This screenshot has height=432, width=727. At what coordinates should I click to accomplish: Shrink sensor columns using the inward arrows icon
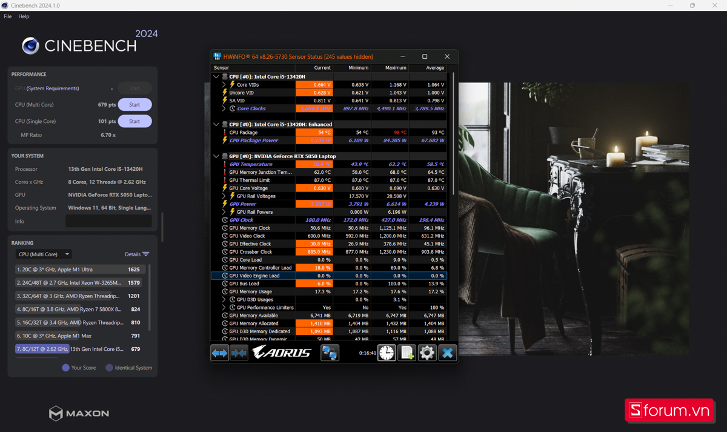click(239, 353)
